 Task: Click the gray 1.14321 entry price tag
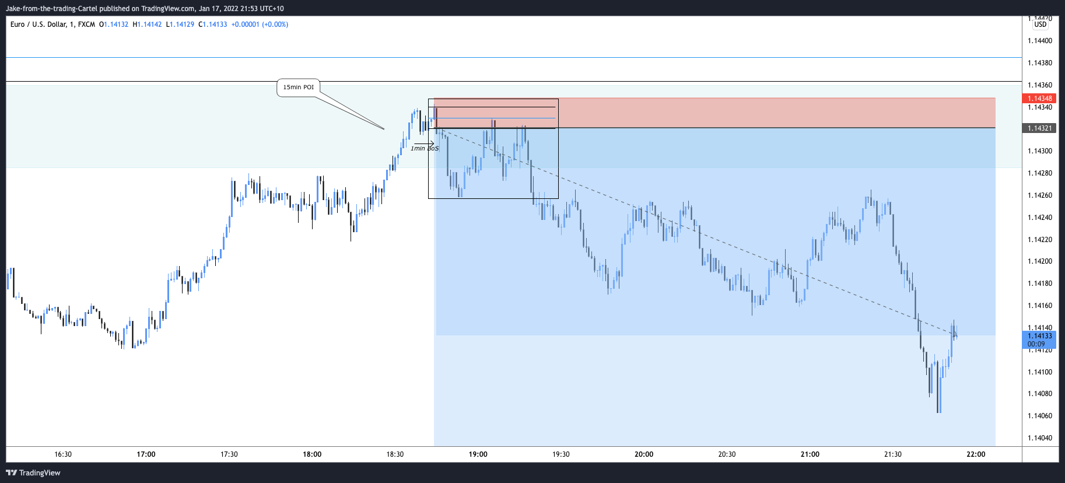1039,128
